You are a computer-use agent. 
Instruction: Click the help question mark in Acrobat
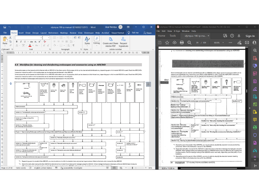point(232,36)
